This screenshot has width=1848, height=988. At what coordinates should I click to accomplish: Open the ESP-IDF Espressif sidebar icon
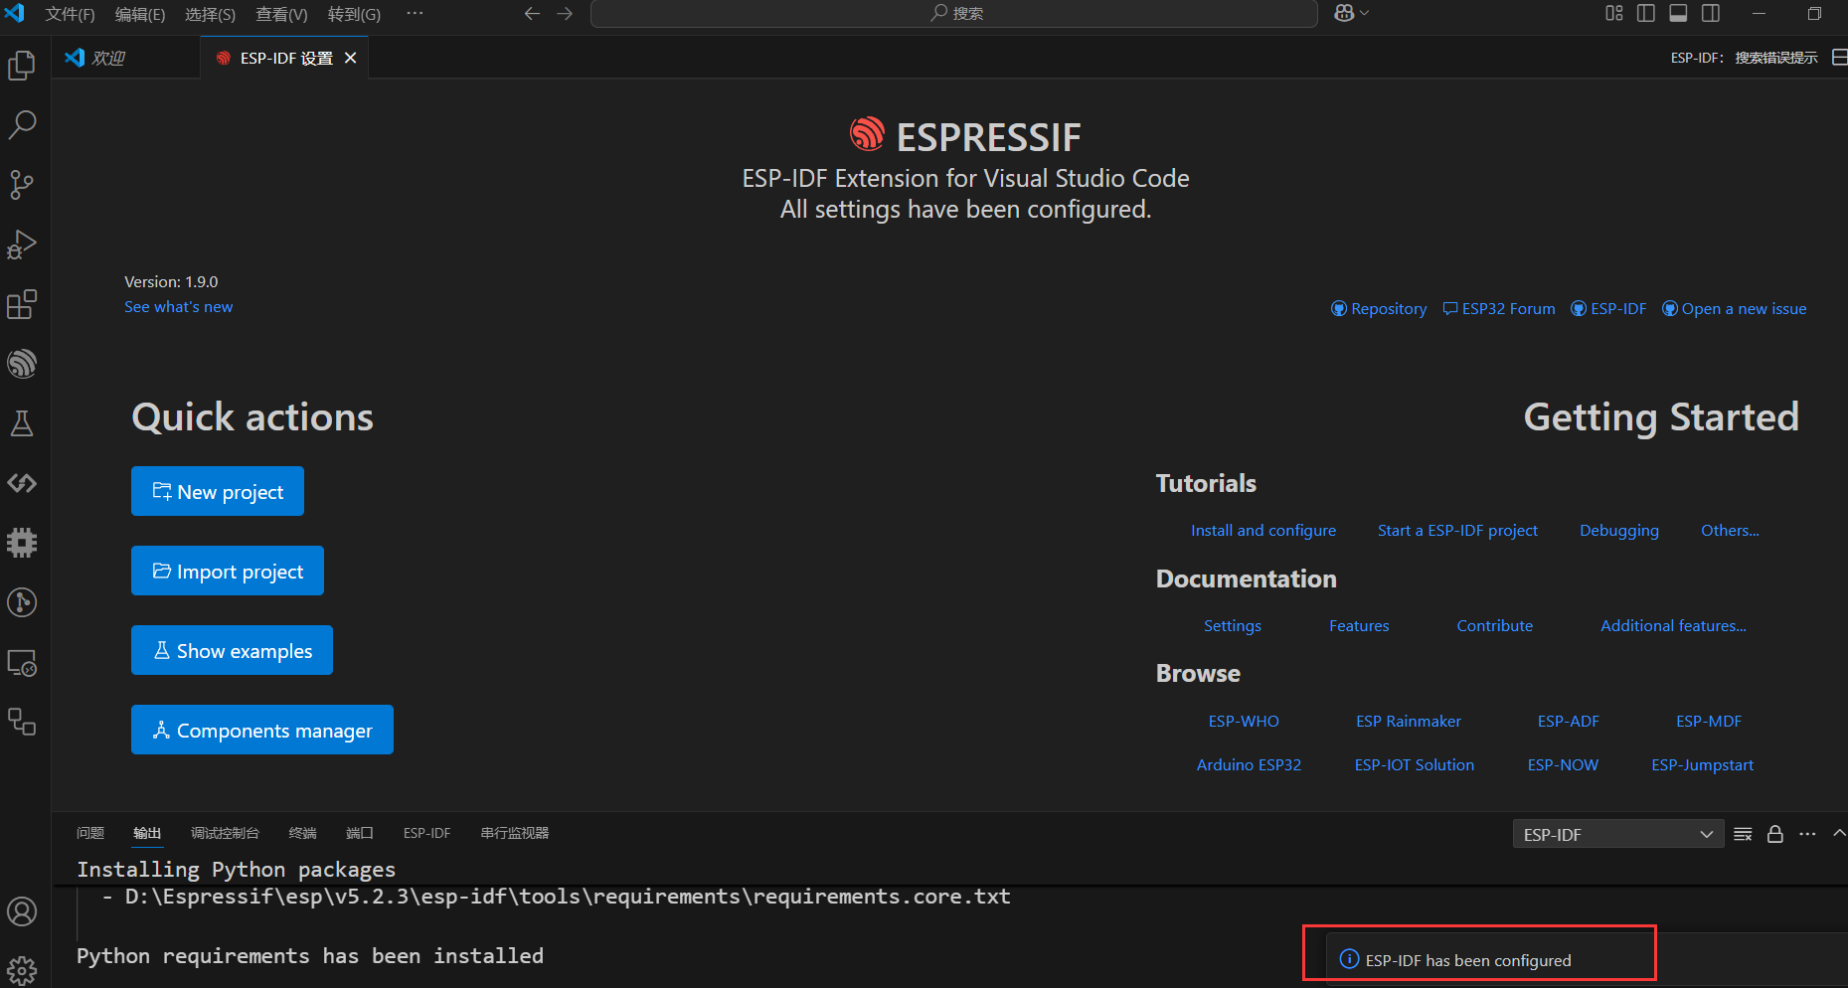[22, 364]
